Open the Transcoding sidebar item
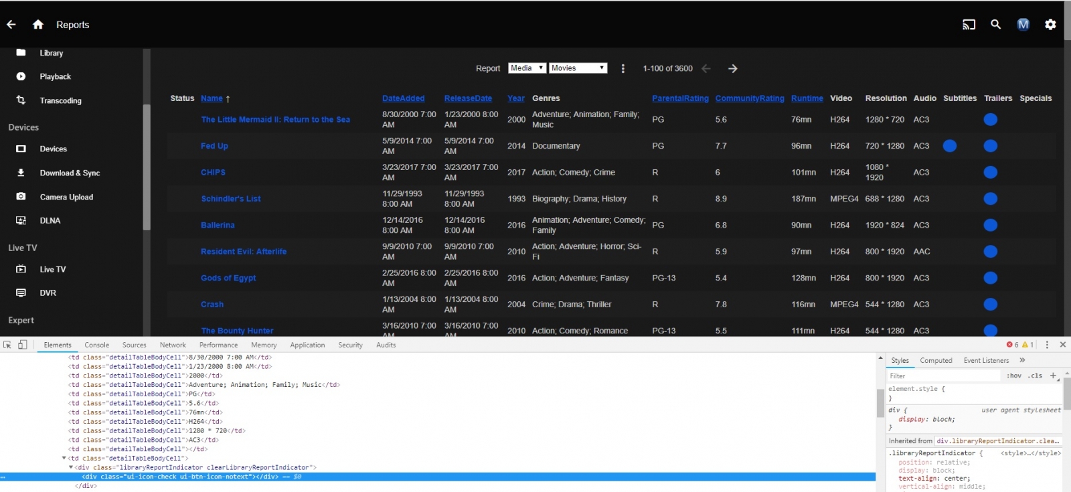 point(60,100)
